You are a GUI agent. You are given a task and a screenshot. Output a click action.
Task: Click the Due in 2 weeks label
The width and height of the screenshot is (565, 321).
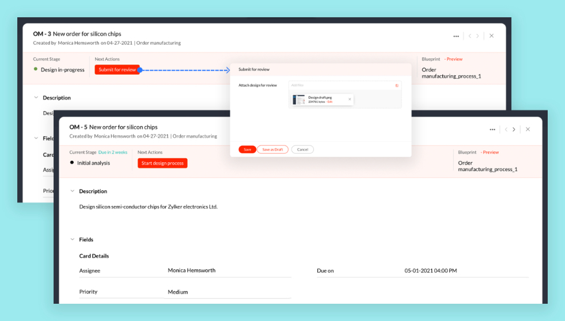click(x=113, y=152)
